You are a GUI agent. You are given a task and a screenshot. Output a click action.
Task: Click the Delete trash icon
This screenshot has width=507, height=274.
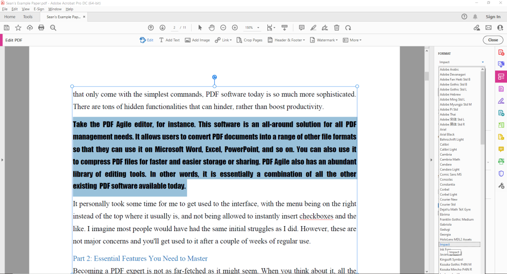click(337, 28)
